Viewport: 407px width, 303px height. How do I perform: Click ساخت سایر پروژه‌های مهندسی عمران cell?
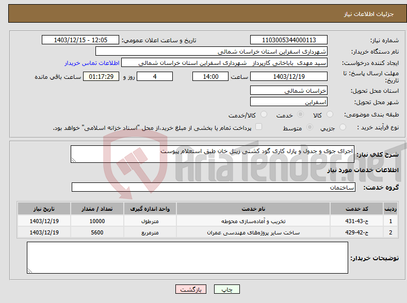[253, 232]
